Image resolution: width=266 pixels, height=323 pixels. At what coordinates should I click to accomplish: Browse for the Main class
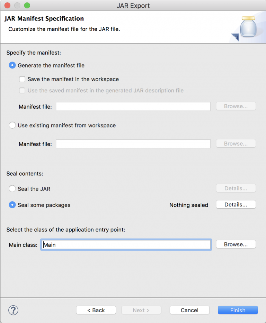236,244
